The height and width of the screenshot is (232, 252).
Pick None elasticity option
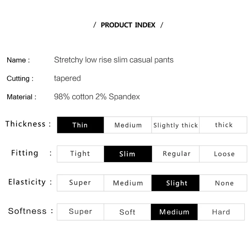click(x=224, y=183)
